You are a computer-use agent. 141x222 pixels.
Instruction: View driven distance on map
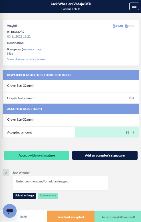coord(27,59)
